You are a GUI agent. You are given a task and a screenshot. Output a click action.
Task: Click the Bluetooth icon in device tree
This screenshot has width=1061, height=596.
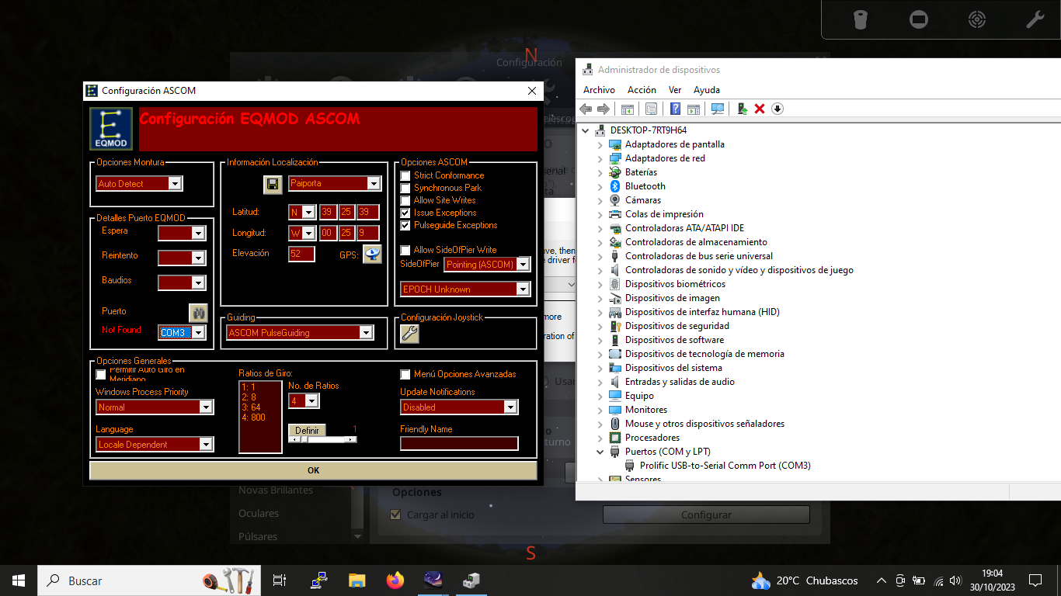[615, 186]
